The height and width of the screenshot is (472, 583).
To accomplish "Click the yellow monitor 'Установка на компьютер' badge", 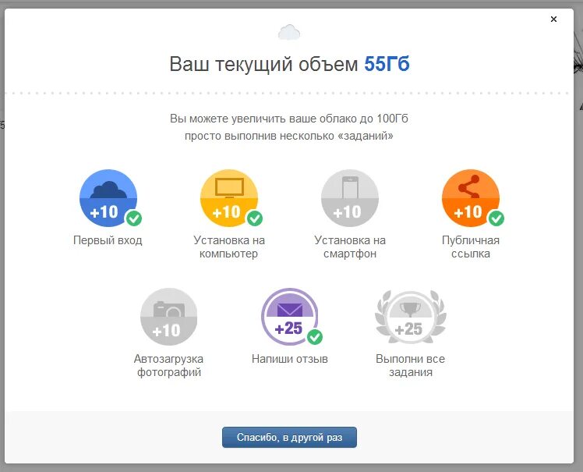I will [x=229, y=198].
